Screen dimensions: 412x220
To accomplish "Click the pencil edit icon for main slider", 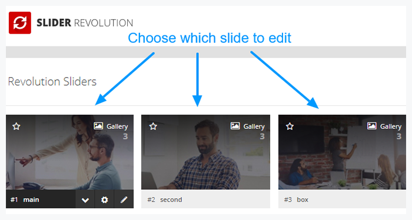I will [124, 200].
